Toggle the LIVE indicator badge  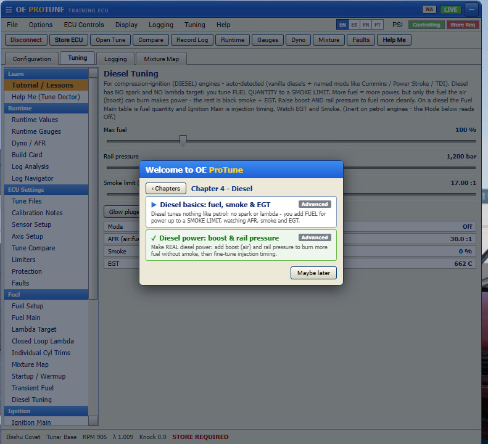click(x=450, y=9)
